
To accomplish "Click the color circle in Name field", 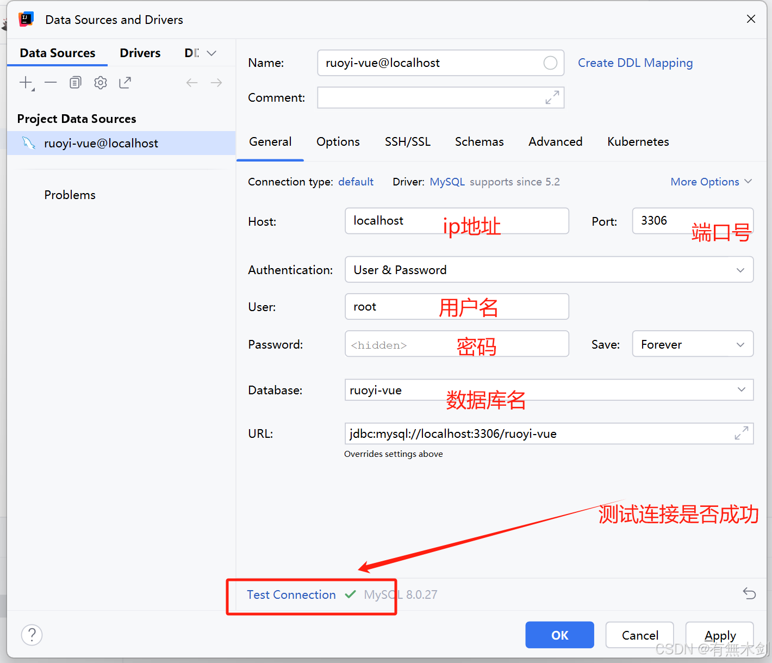I will pos(550,63).
